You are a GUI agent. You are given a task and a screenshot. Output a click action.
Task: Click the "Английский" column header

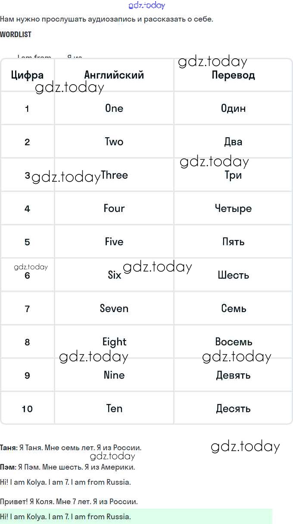pyautogui.click(x=114, y=75)
